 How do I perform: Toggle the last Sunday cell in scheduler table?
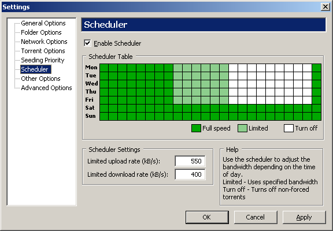click(317, 117)
